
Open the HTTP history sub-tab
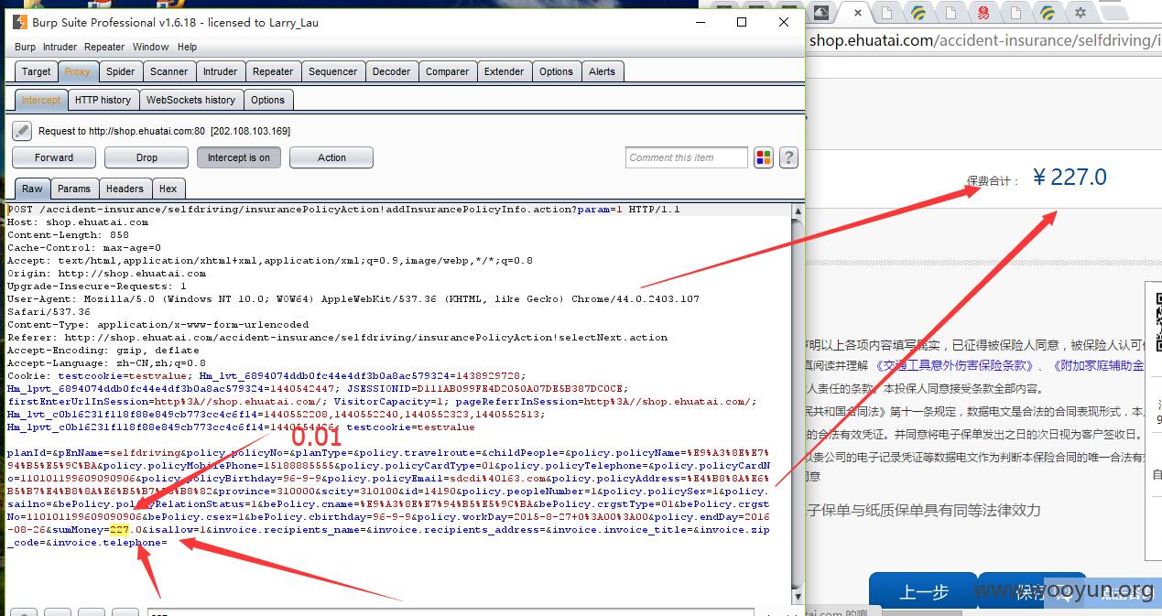coord(103,100)
